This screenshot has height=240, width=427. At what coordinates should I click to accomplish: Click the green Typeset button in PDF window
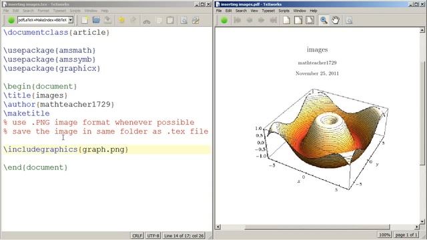(224, 20)
